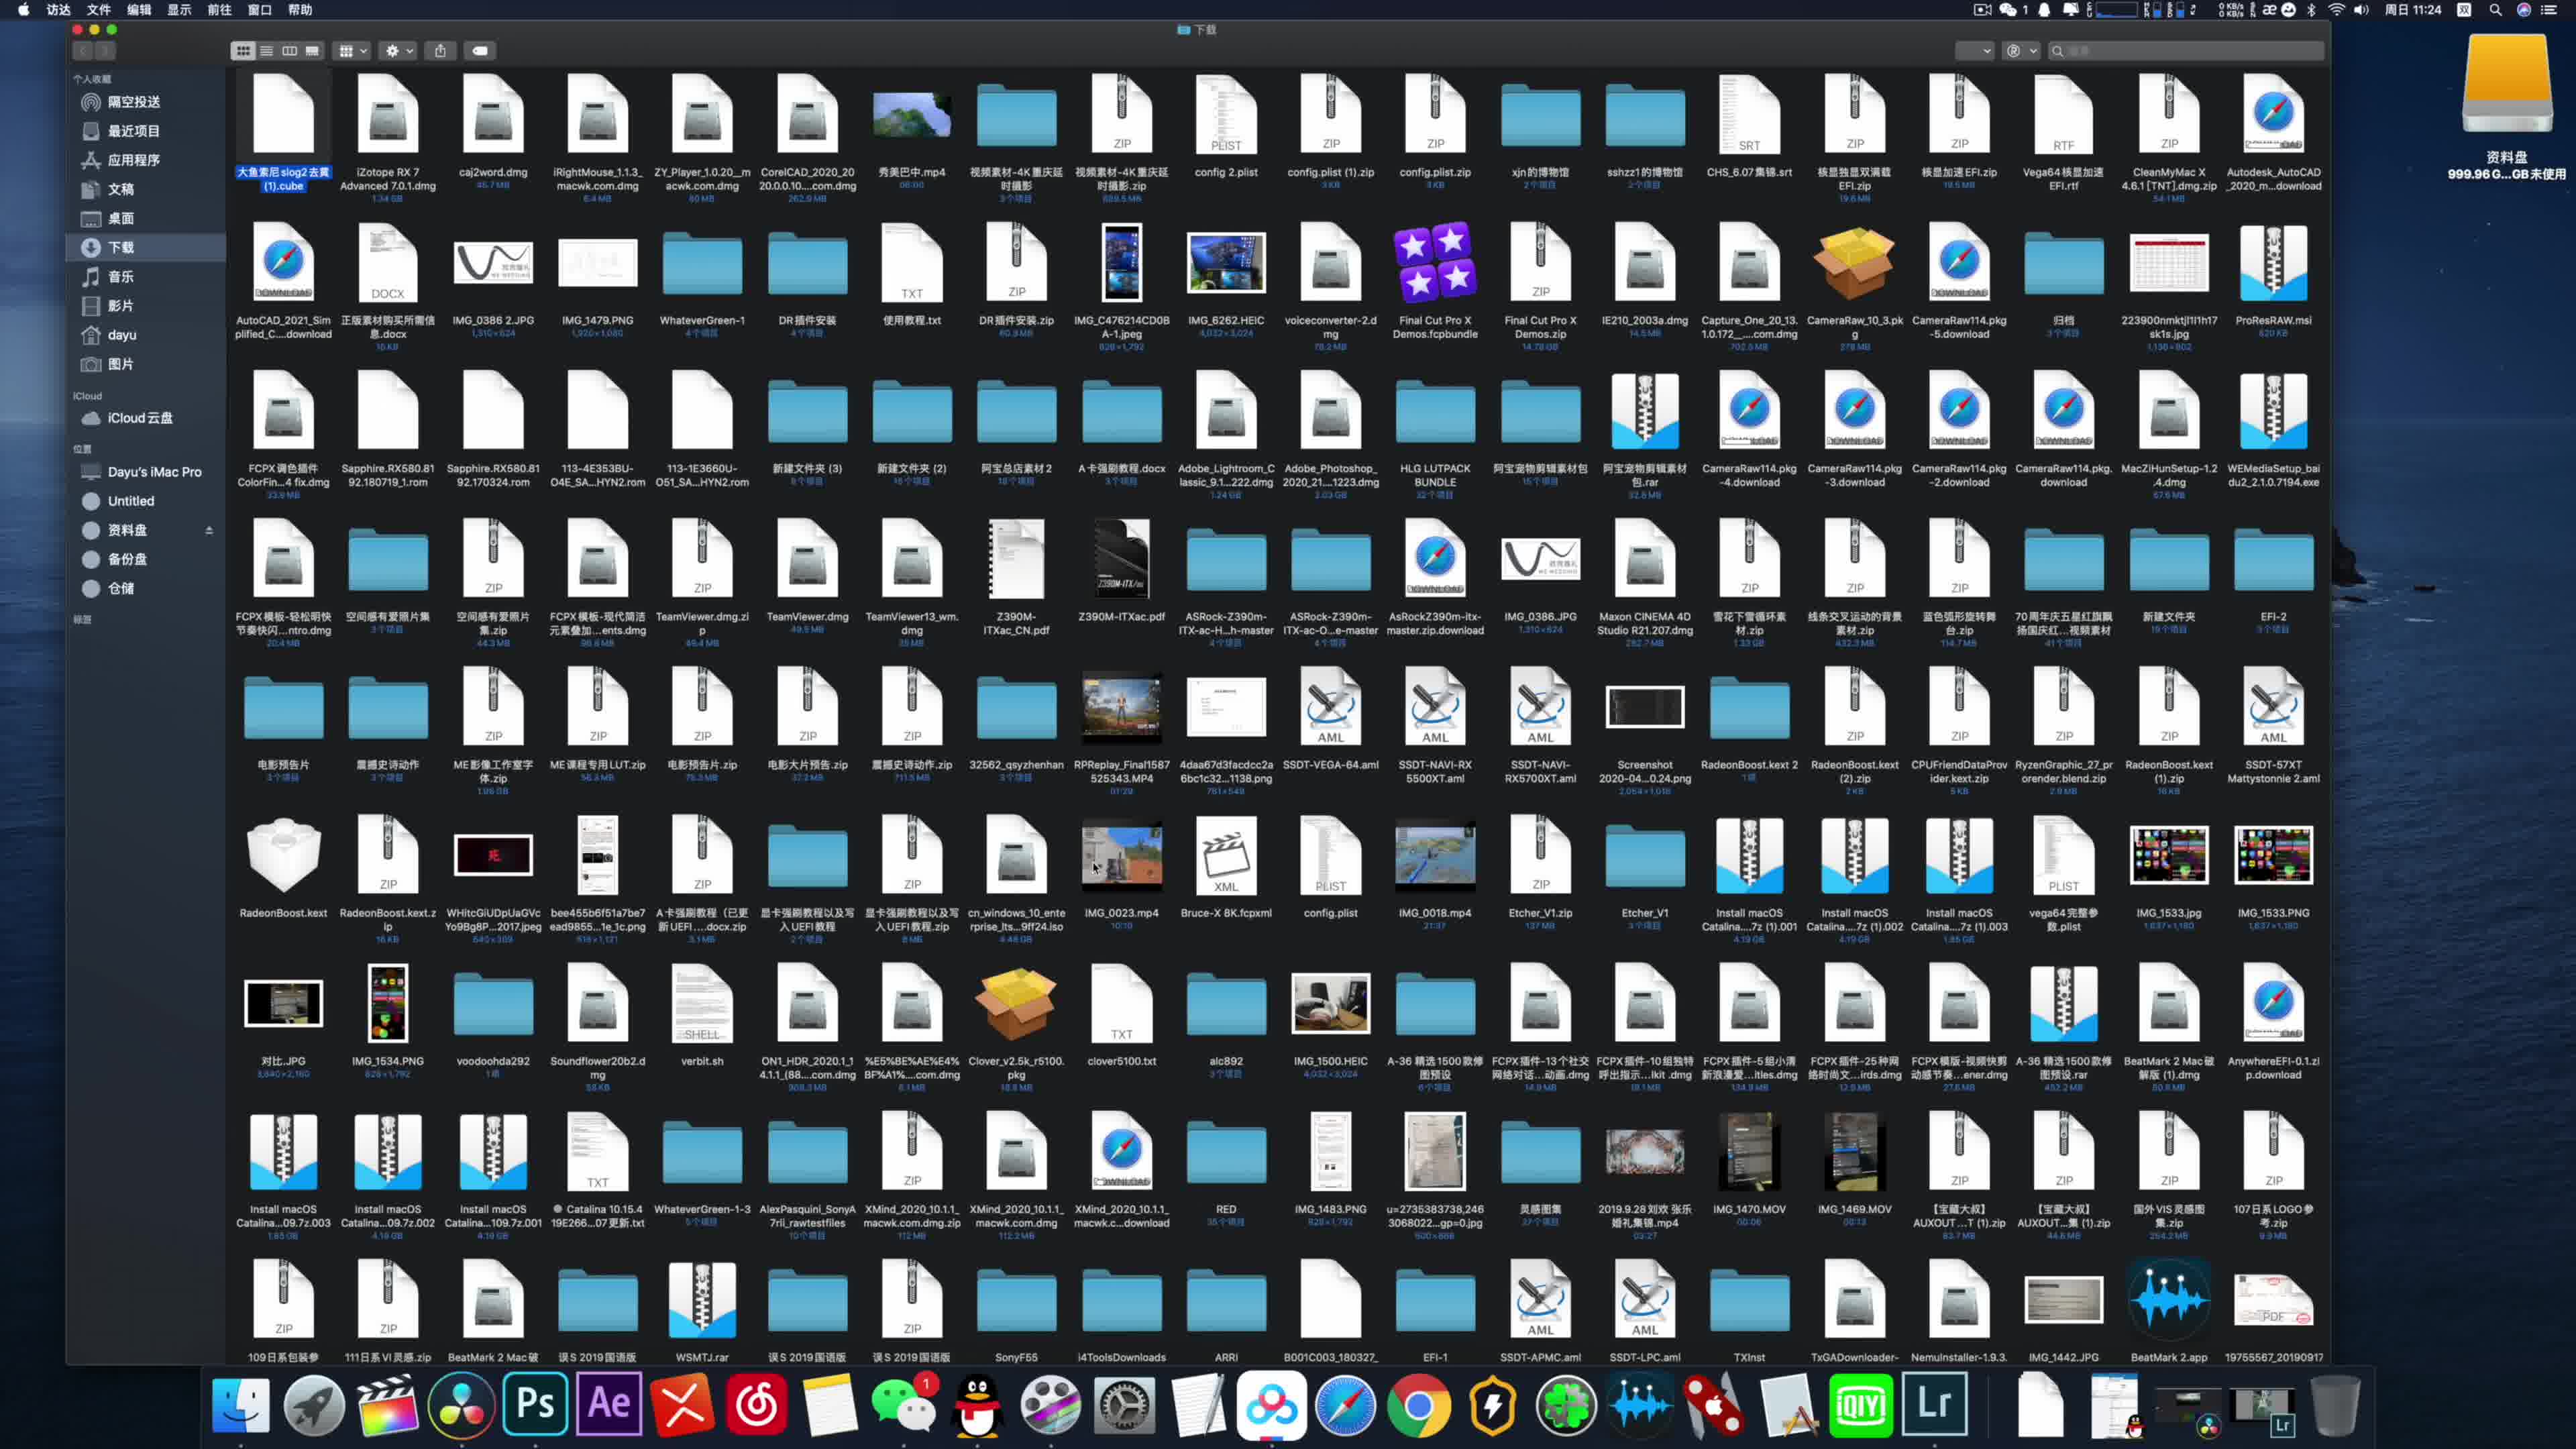Switch Finder to icon view
Image resolution: width=2576 pixels, height=1449 pixels.
coord(243,51)
